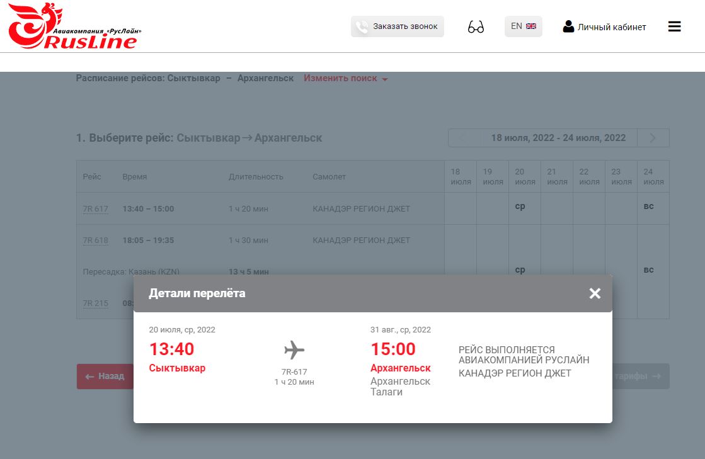705x459 pixels.
Task: Click КАНАДЭР РЕГИОН ДЖЕТ in 7R 617 row
Action: point(361,209)
